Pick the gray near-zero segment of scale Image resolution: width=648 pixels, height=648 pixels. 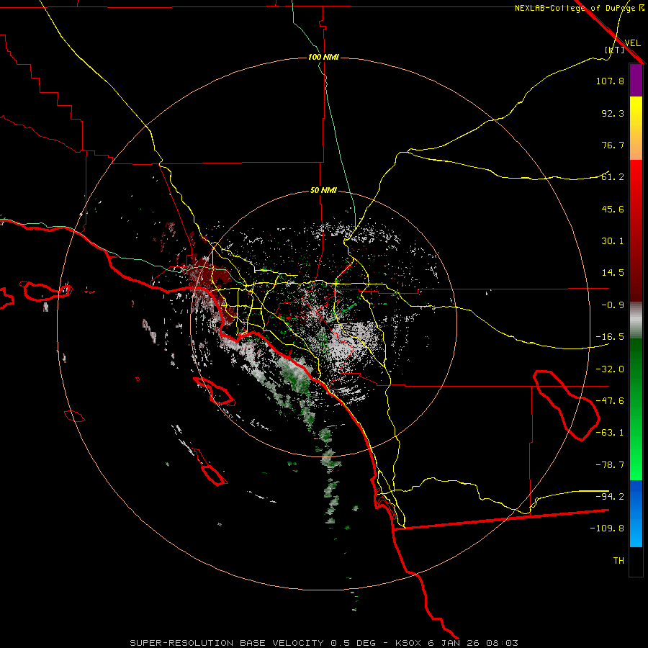pos(636,320)
